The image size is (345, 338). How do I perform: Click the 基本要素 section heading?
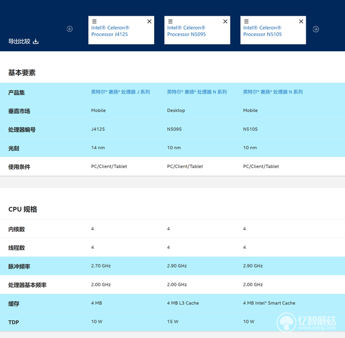[22, 72]
